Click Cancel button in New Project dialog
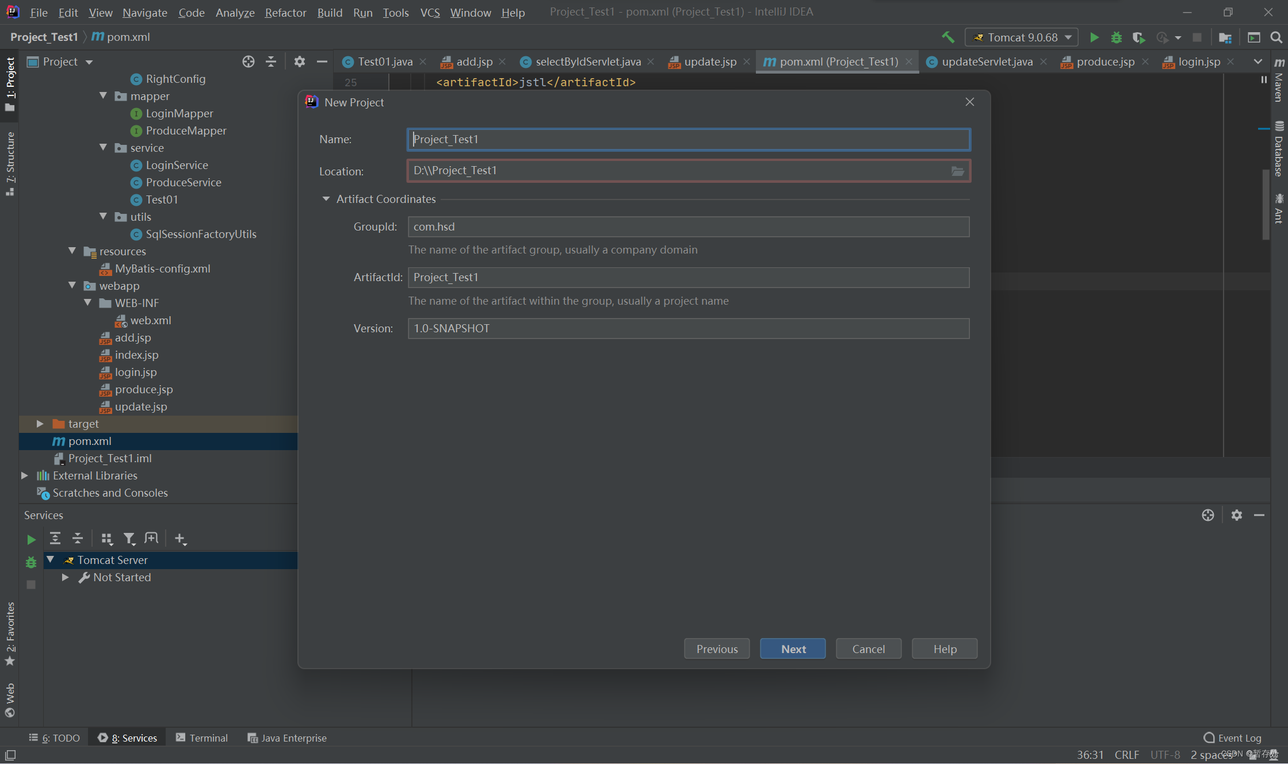The height and width of the screenshot is (764, 1288). coord(869,648)
